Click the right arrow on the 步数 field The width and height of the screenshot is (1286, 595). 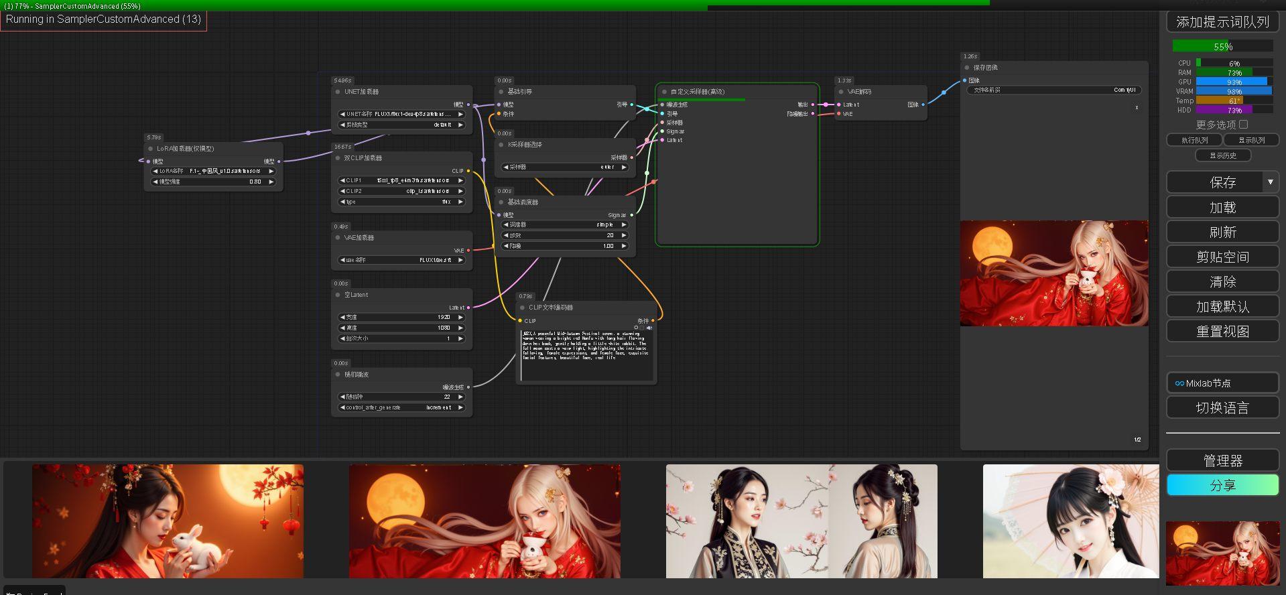click(x=623, y=235)
